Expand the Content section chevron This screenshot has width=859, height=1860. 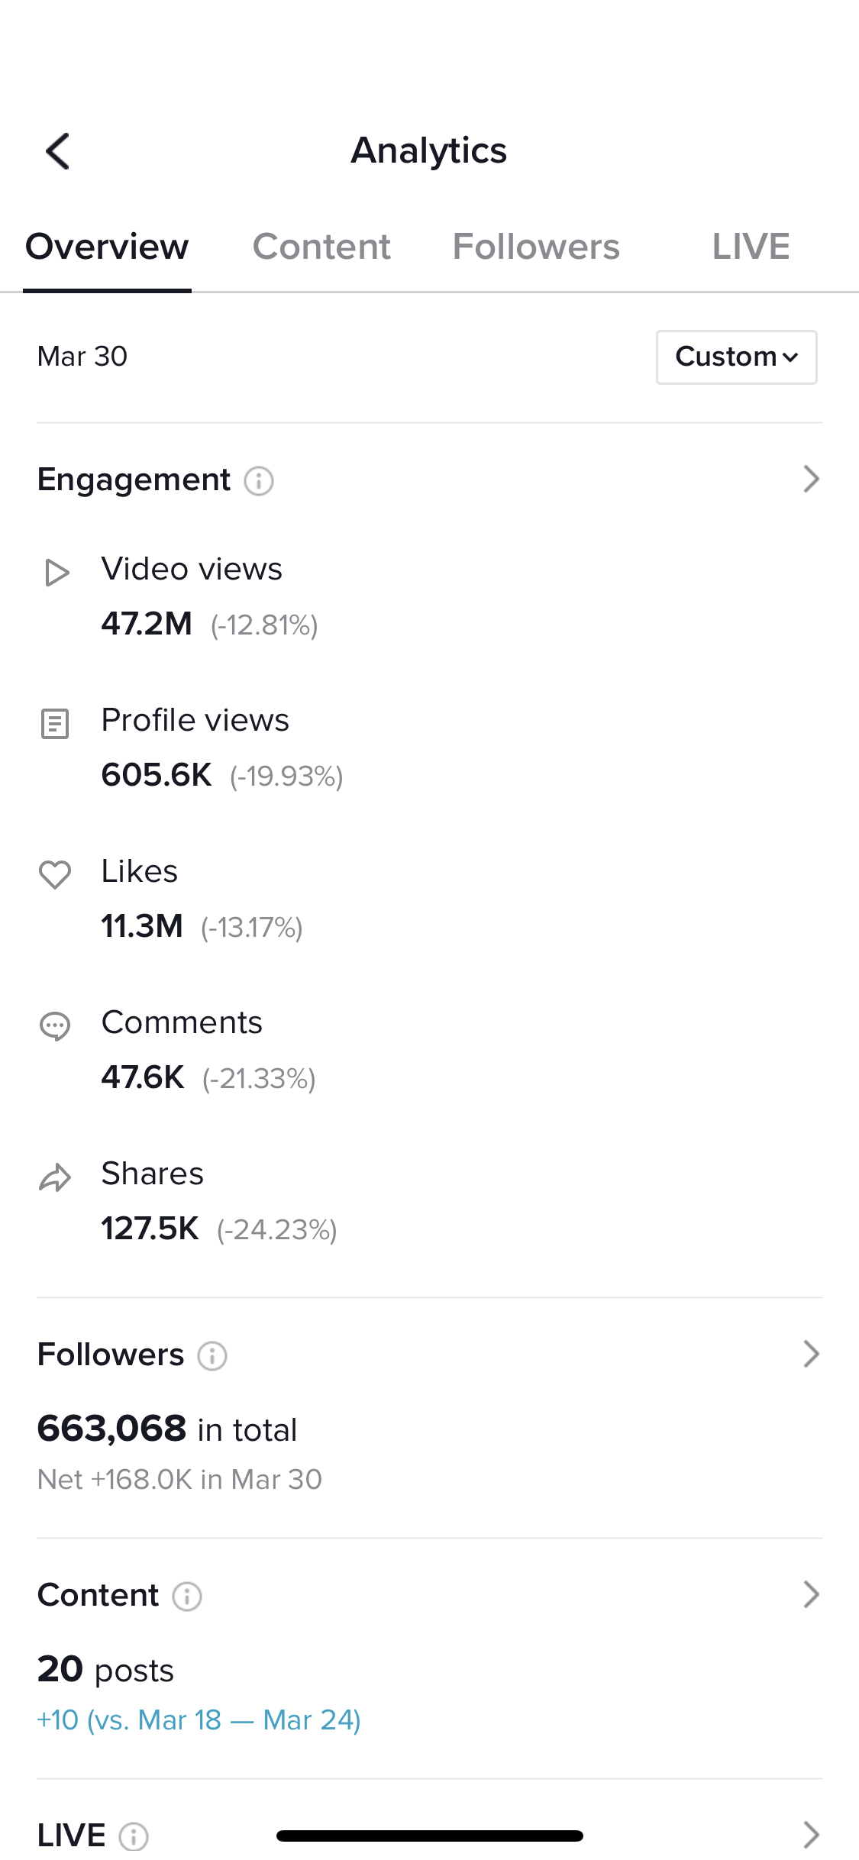click(811, 1595)
